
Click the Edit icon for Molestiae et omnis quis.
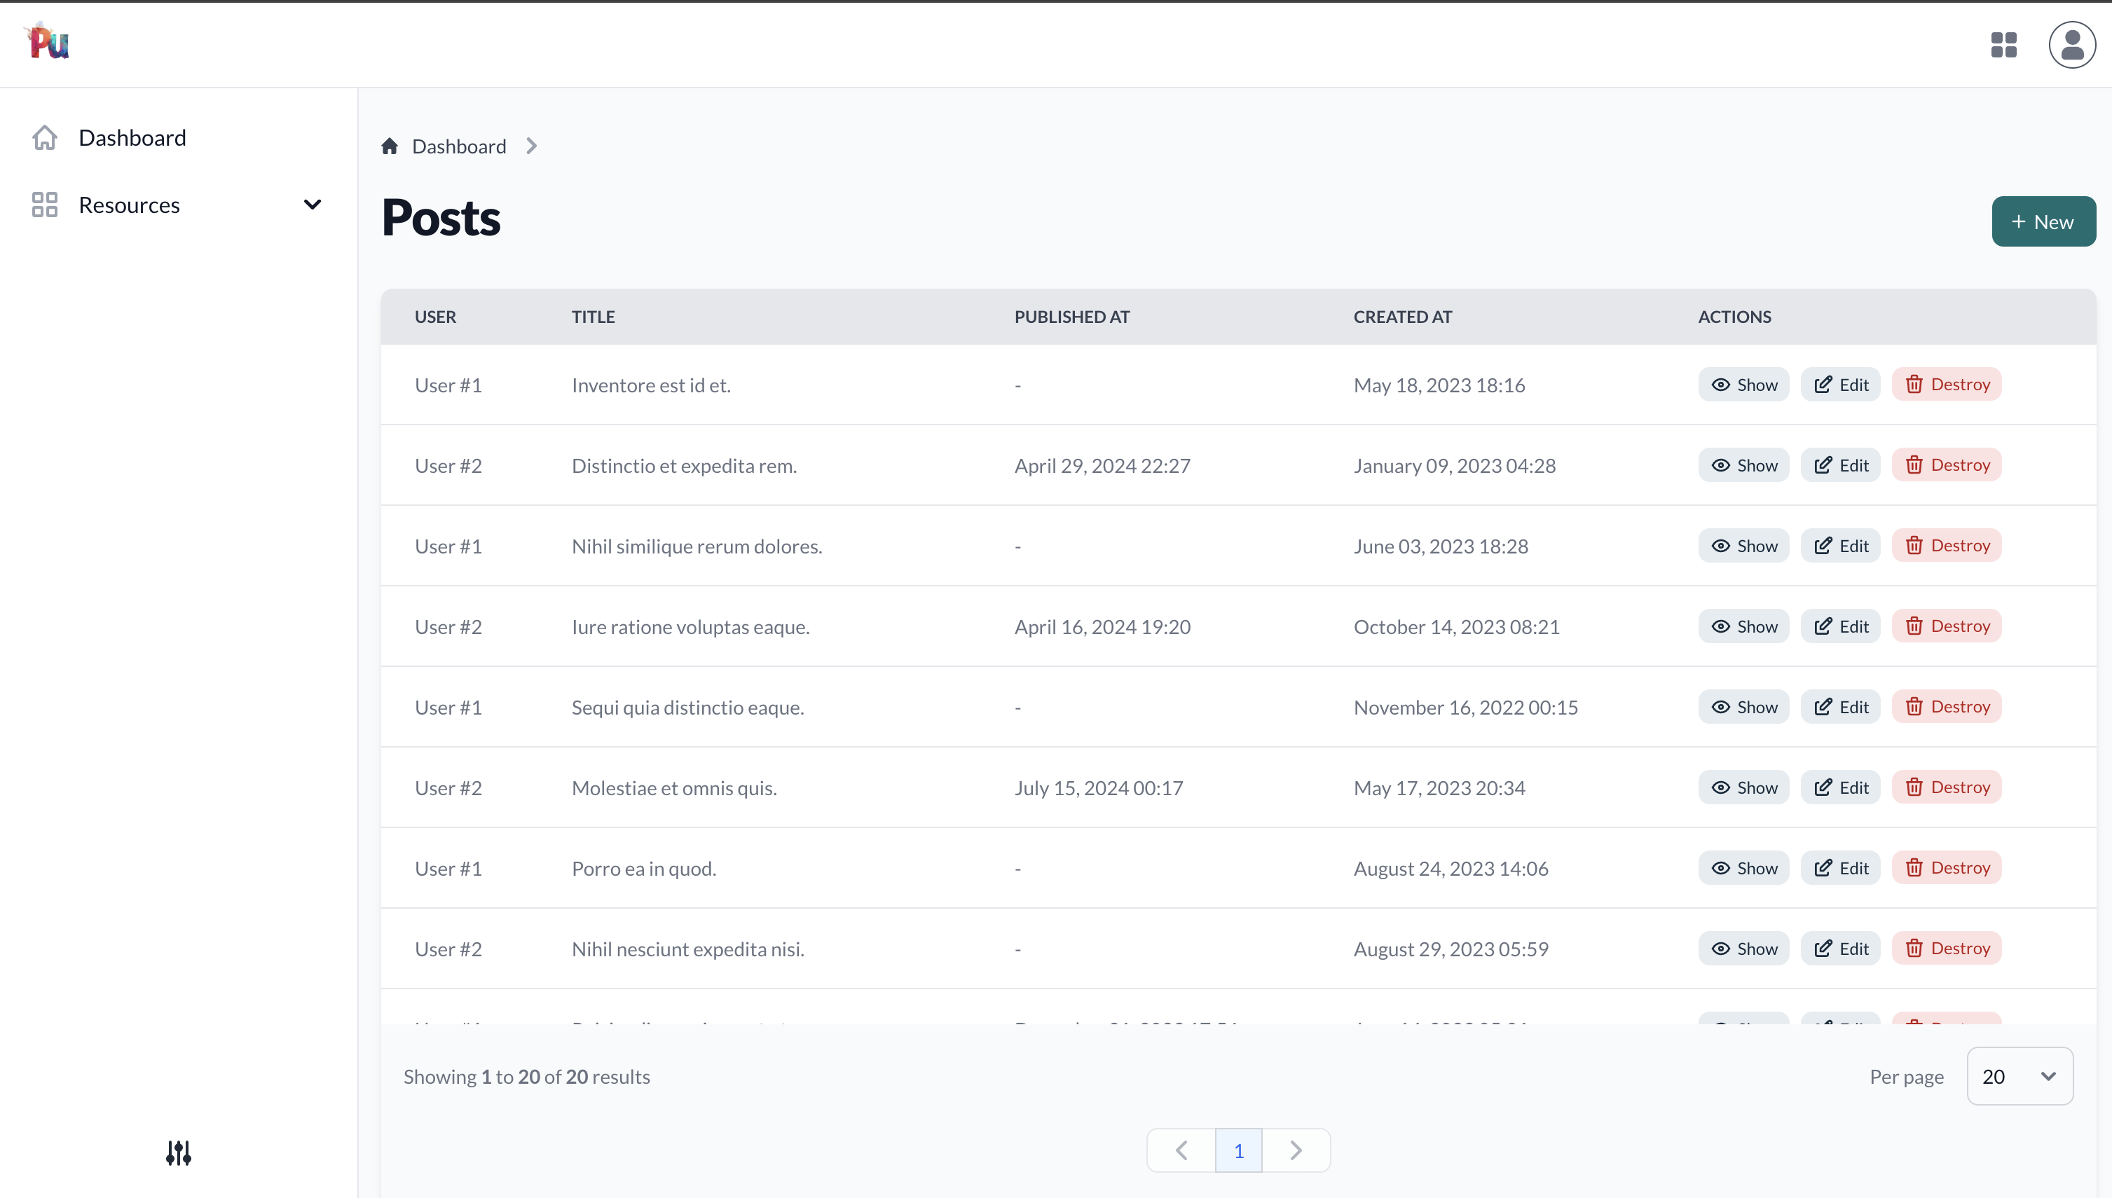[x=1842, y=786]
